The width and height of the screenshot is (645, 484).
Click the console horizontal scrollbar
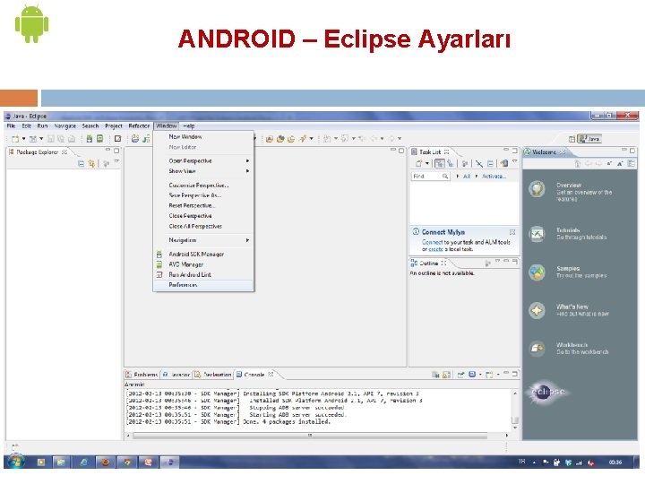[x=310, y=435]
